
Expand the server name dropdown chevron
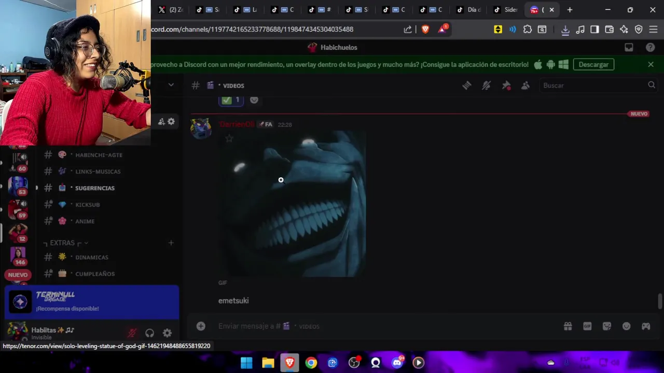click(171, 84)
